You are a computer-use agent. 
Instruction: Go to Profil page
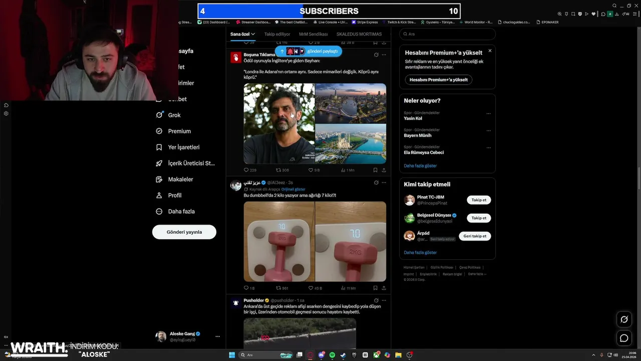coord(168,195)
